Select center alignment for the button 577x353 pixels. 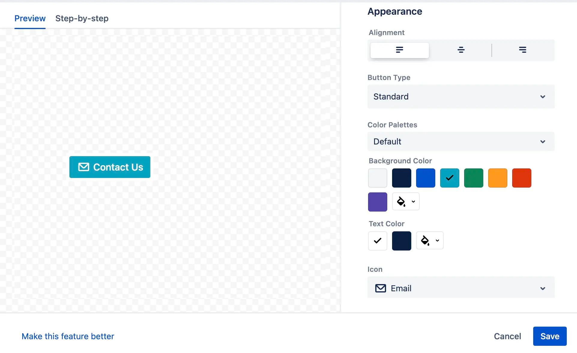click(x=461, y=50)
